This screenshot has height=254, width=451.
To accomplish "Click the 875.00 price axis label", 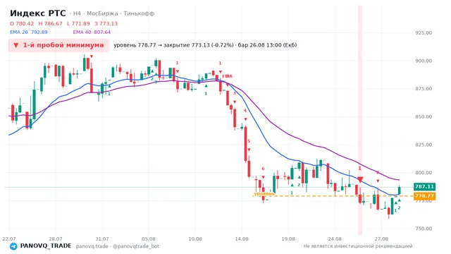I will [424, 89].
